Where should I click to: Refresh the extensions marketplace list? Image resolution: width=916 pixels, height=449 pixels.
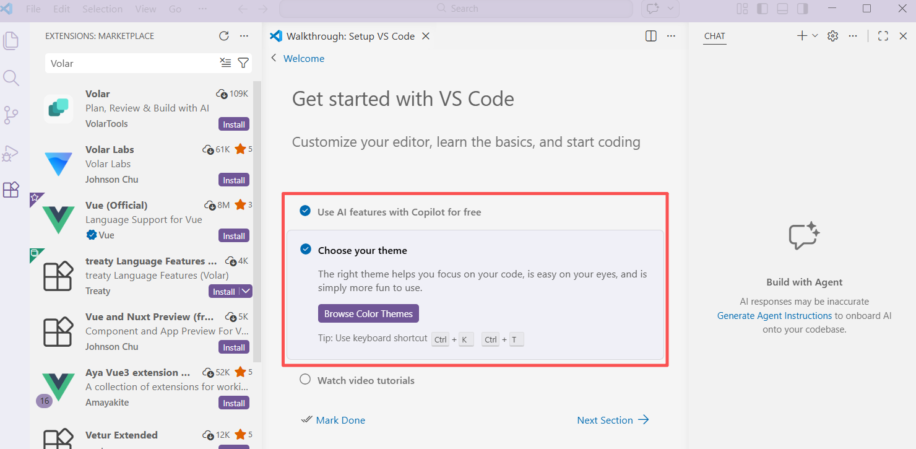pos(224,36)
